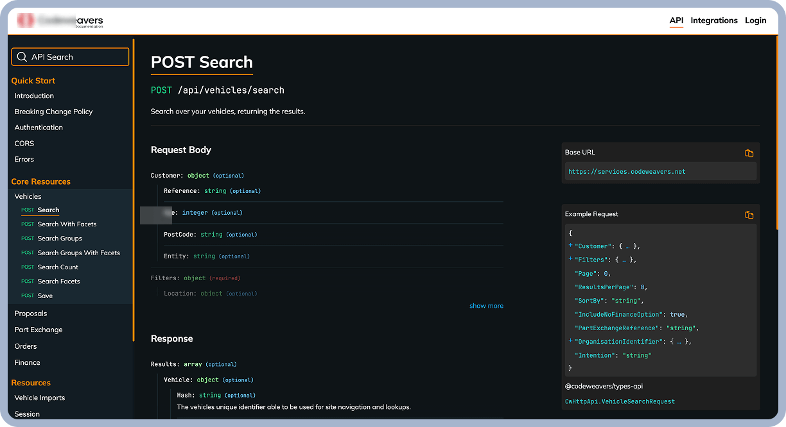Click the Core Resources section heading

pos(41,181)
